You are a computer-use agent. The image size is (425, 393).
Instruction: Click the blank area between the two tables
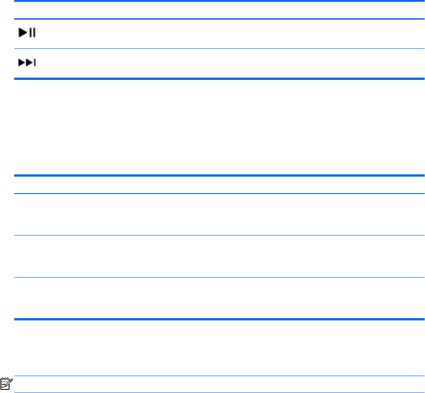pos(219,127)
